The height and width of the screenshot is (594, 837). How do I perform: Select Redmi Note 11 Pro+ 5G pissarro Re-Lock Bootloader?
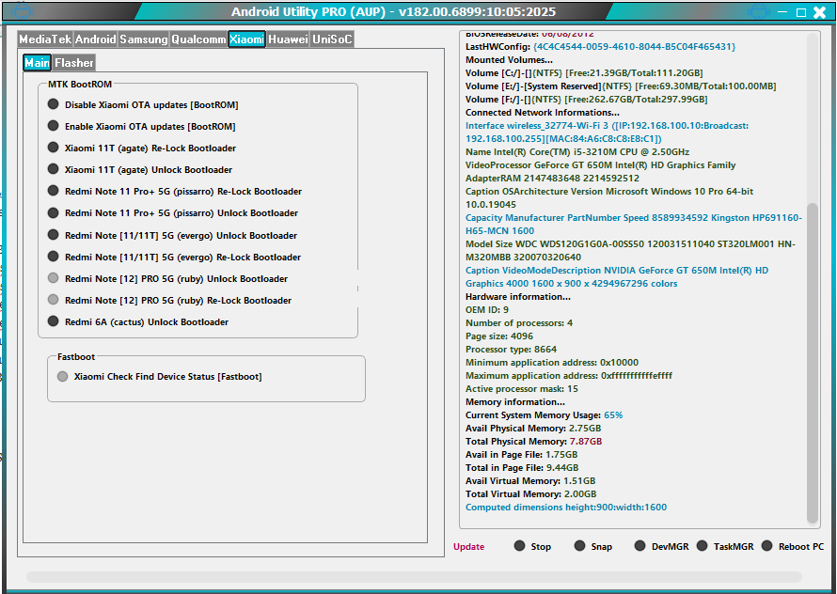(x=175, y=191)
